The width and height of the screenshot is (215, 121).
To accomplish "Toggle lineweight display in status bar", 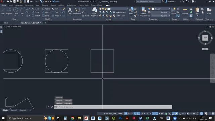I will coord(162,114).
